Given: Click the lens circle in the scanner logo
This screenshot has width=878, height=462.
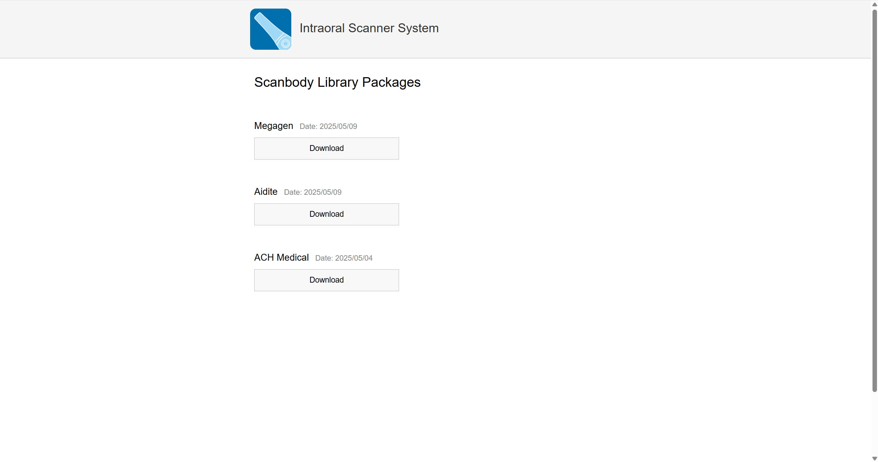Looking at the screenshot, I should point(285,44).
